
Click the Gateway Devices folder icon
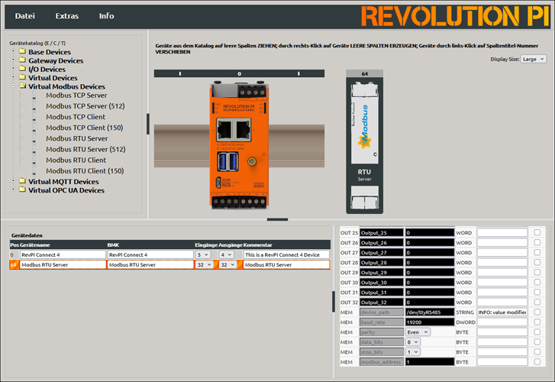point(22,60)
